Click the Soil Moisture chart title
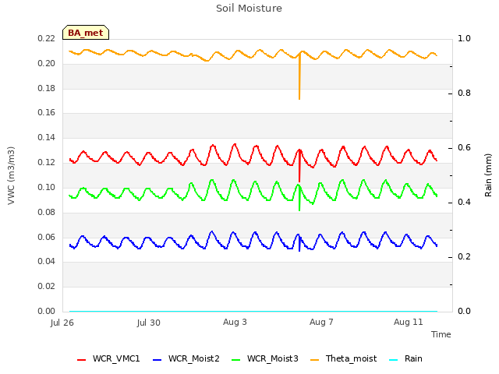Image resolution: width=499 pixels, height=374 pixels. point(249,9)
